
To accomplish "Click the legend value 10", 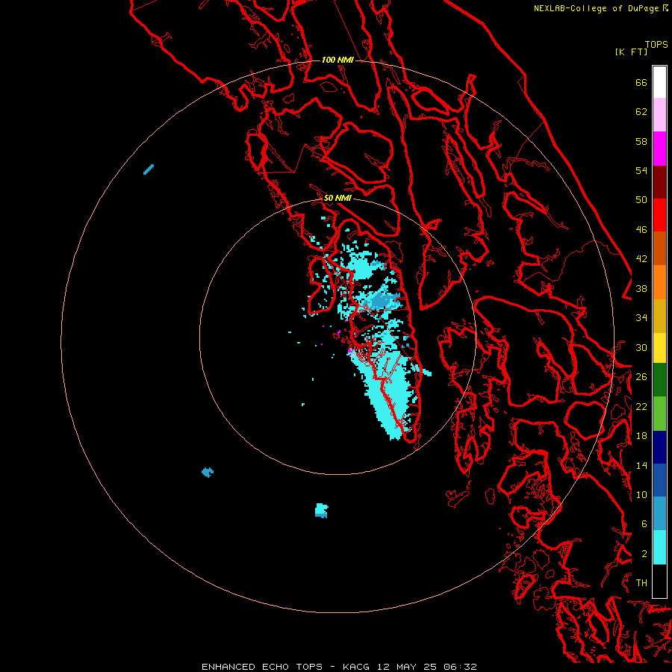I will click(x=641, y=494).
